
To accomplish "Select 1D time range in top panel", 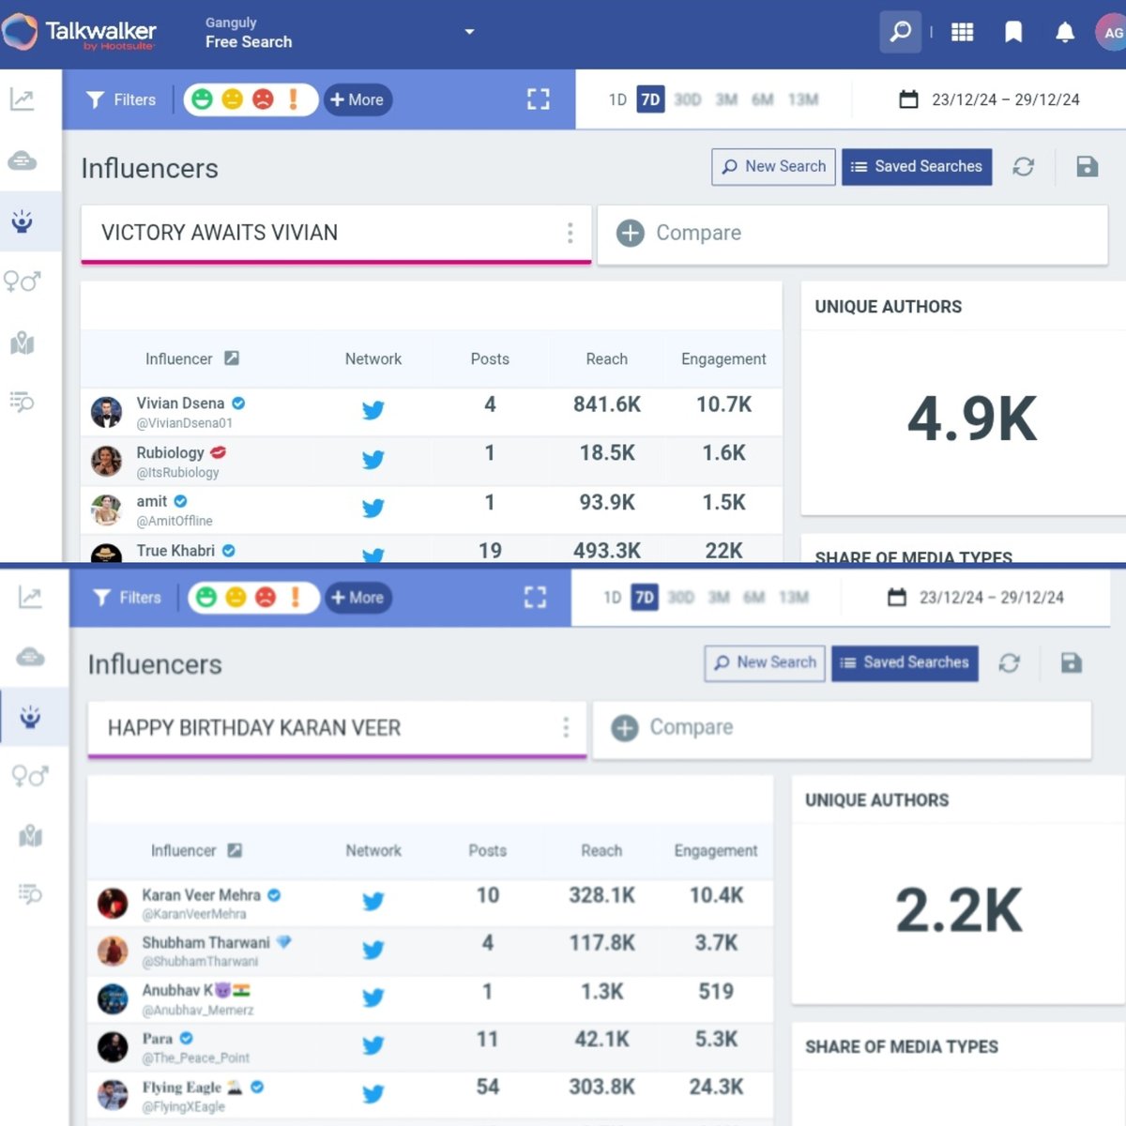I will (617, 99).
